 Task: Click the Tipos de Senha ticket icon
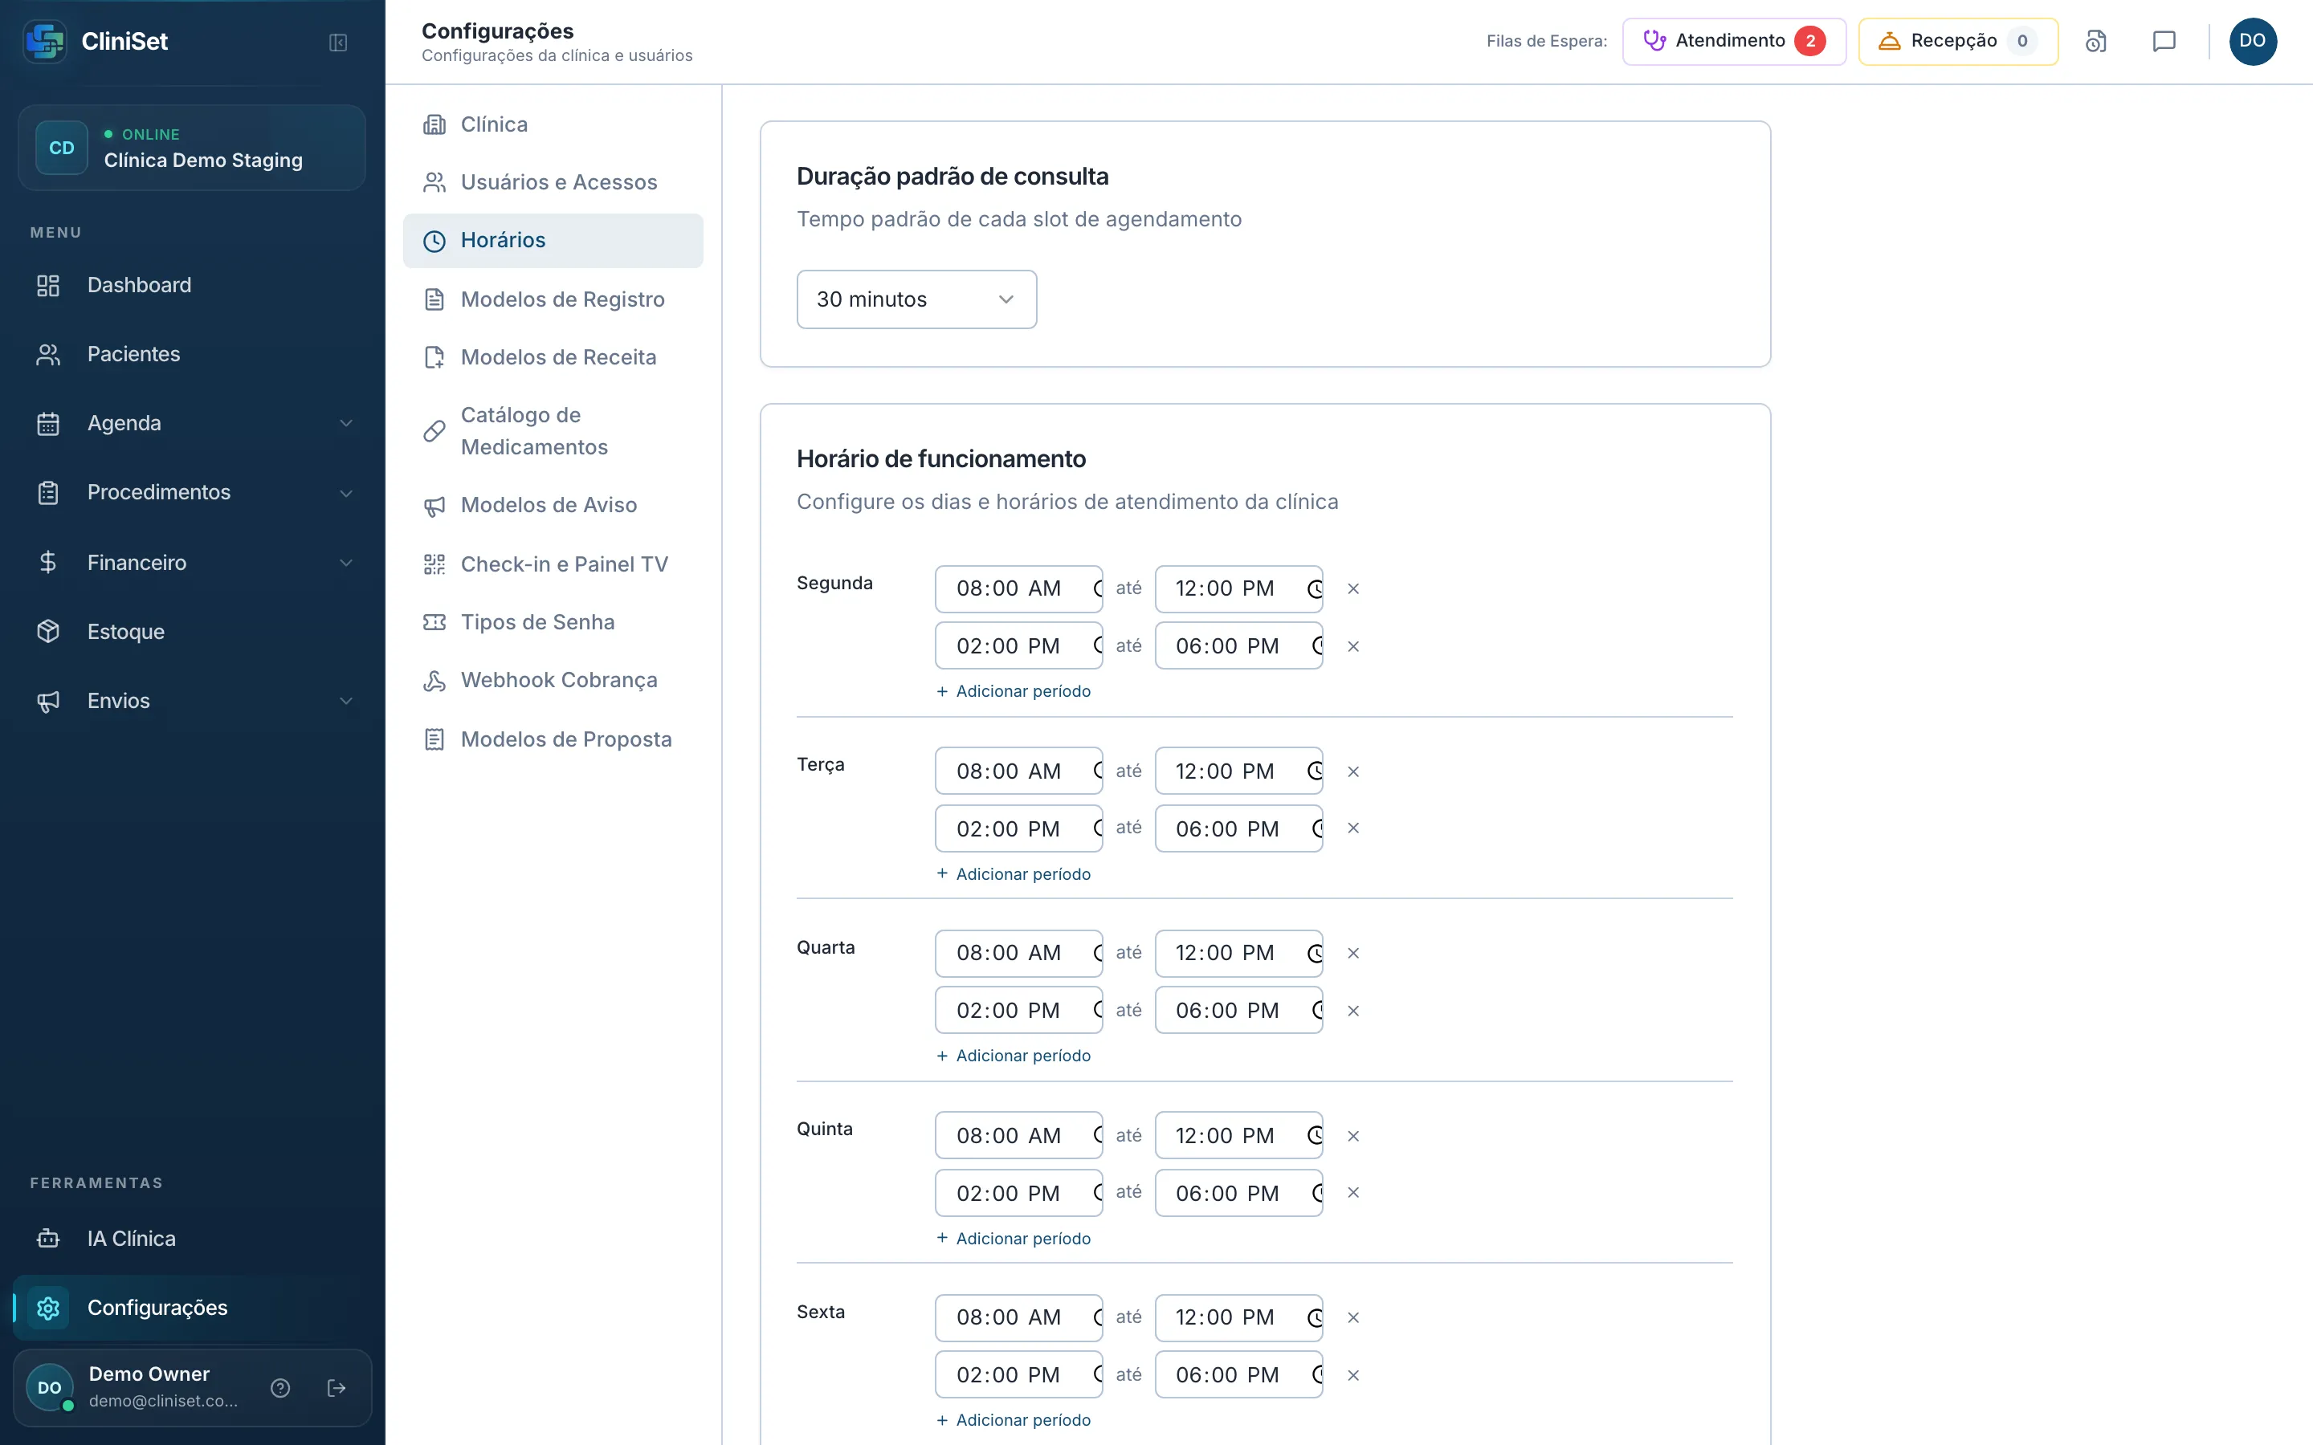coord(434,622)
